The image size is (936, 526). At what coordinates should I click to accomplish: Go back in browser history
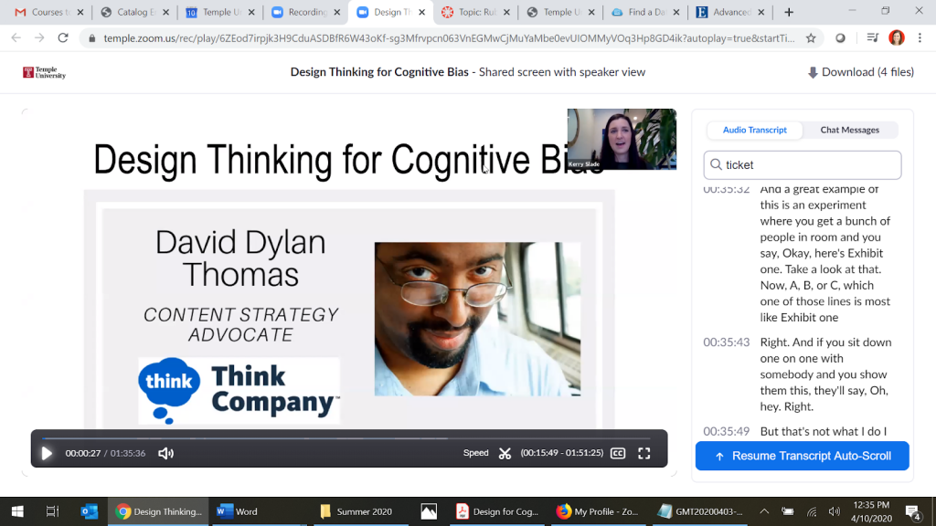pos(16,38)
